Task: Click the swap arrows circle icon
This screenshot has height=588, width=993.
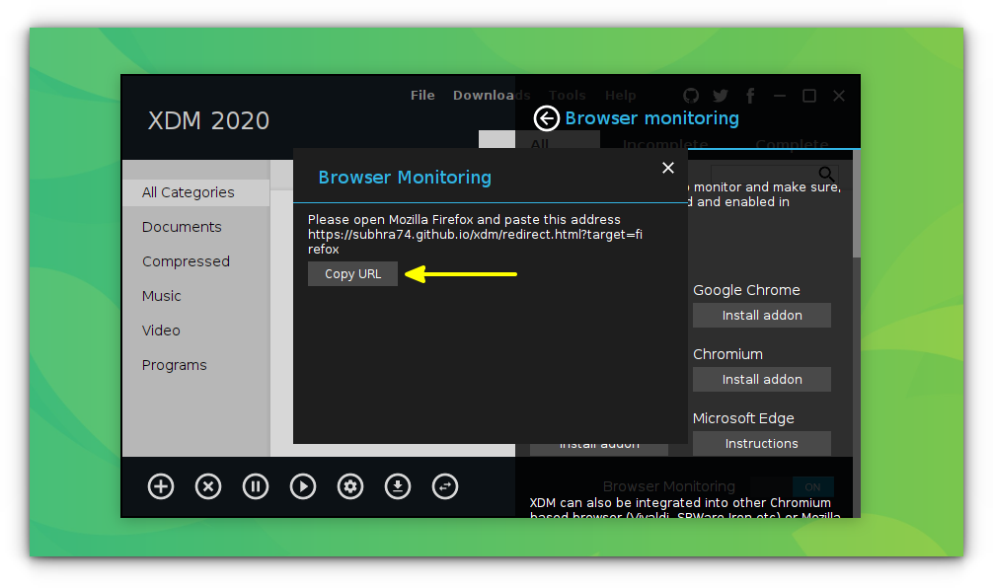Action: [x=445, y=486]
